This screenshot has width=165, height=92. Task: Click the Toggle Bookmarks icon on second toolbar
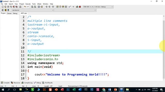tap(5, 10)
